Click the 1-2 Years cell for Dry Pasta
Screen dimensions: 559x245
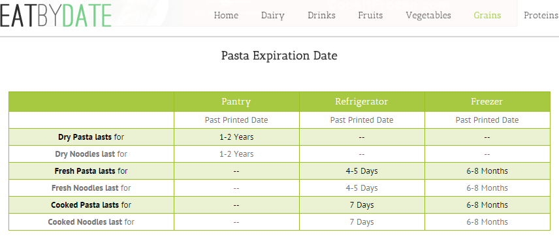236,137
